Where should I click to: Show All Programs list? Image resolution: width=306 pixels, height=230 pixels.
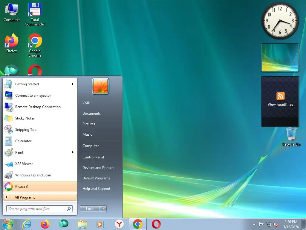40,197
